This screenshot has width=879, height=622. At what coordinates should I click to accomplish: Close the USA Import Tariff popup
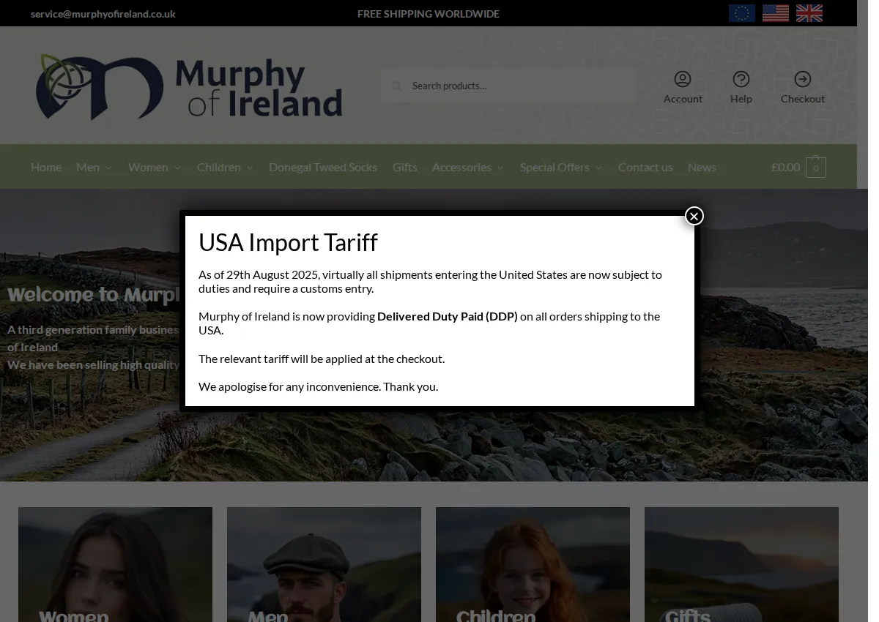coord(694,216)
